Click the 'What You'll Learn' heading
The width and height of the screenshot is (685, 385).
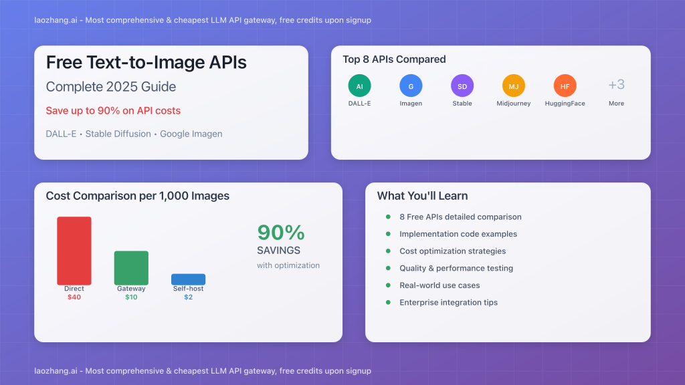click(x=423, y=196)
